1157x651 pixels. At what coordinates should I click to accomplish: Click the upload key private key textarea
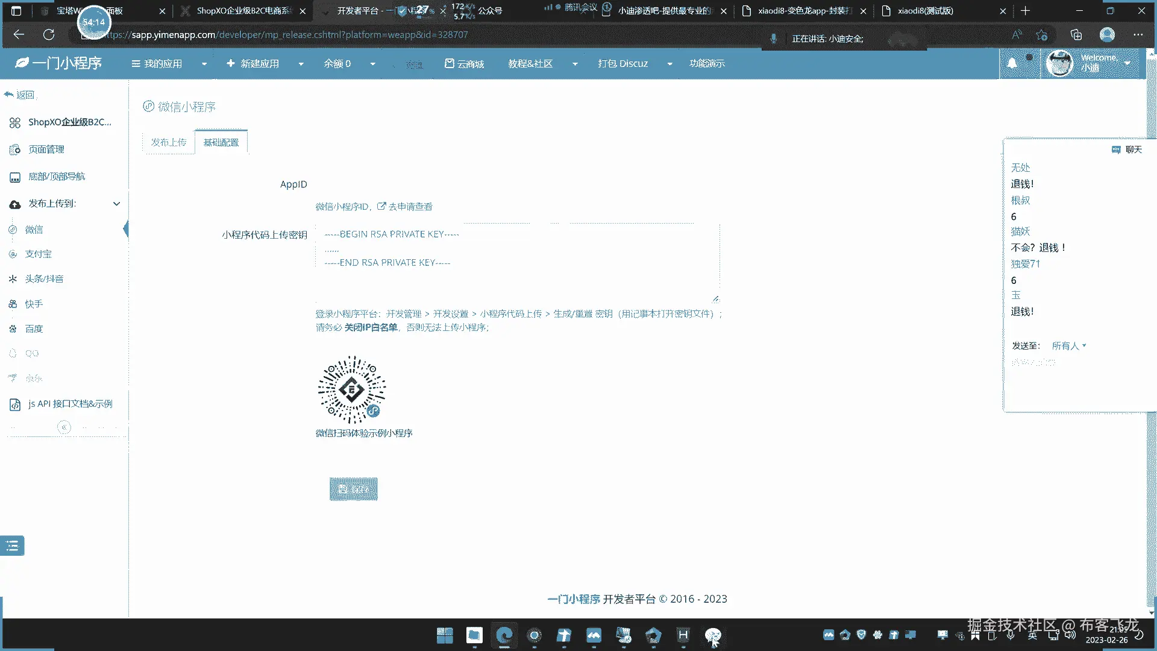(517, 262)
